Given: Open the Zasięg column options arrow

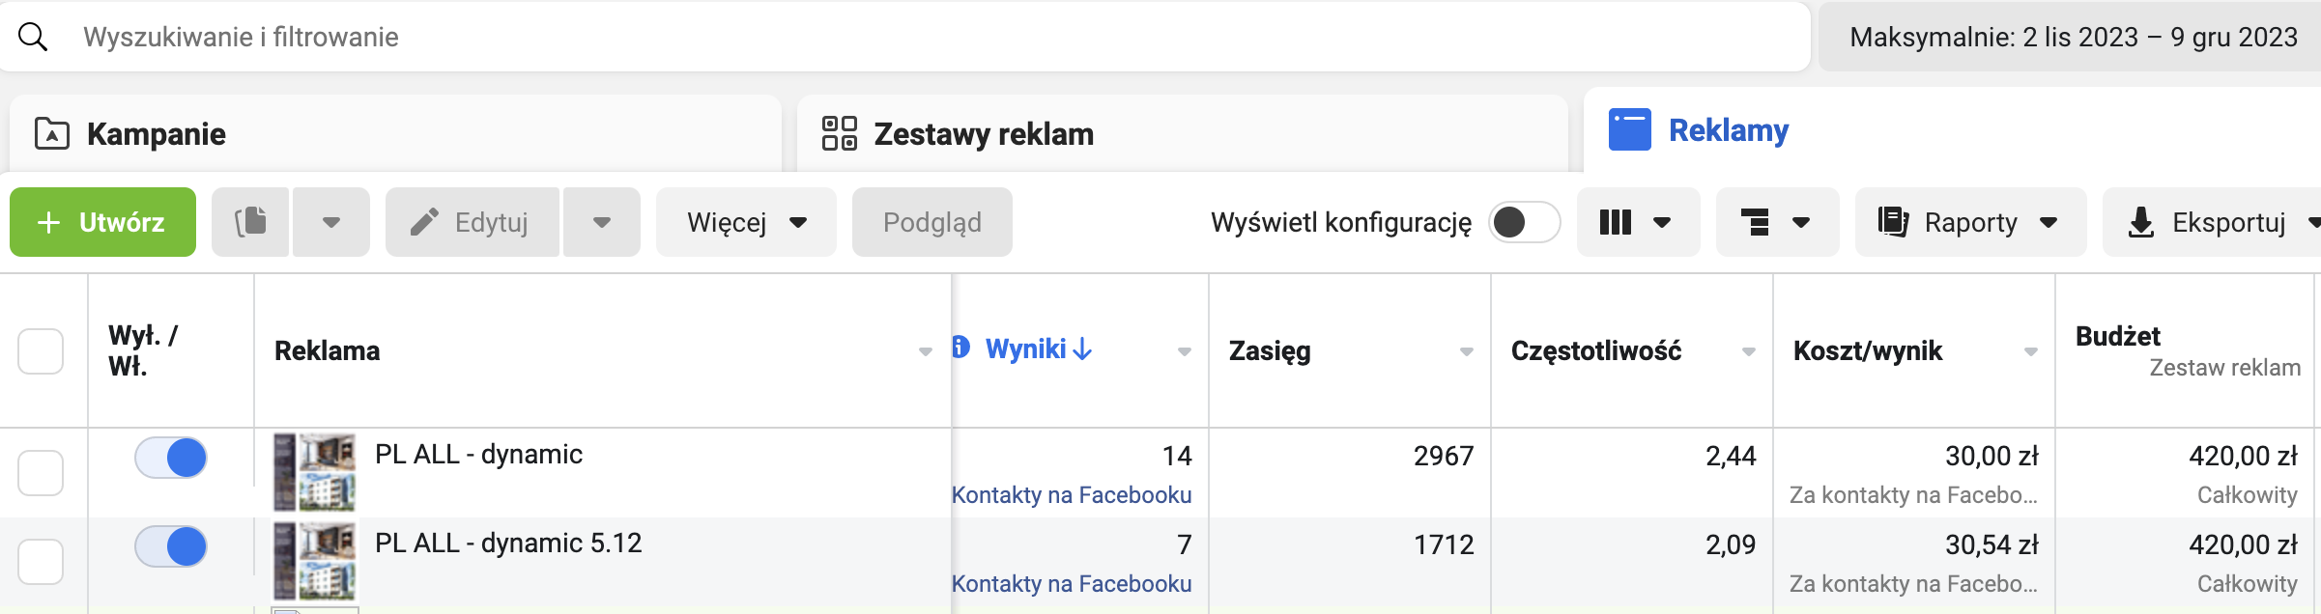Looking at the screenshot, I should click(x=1466, y=351).
